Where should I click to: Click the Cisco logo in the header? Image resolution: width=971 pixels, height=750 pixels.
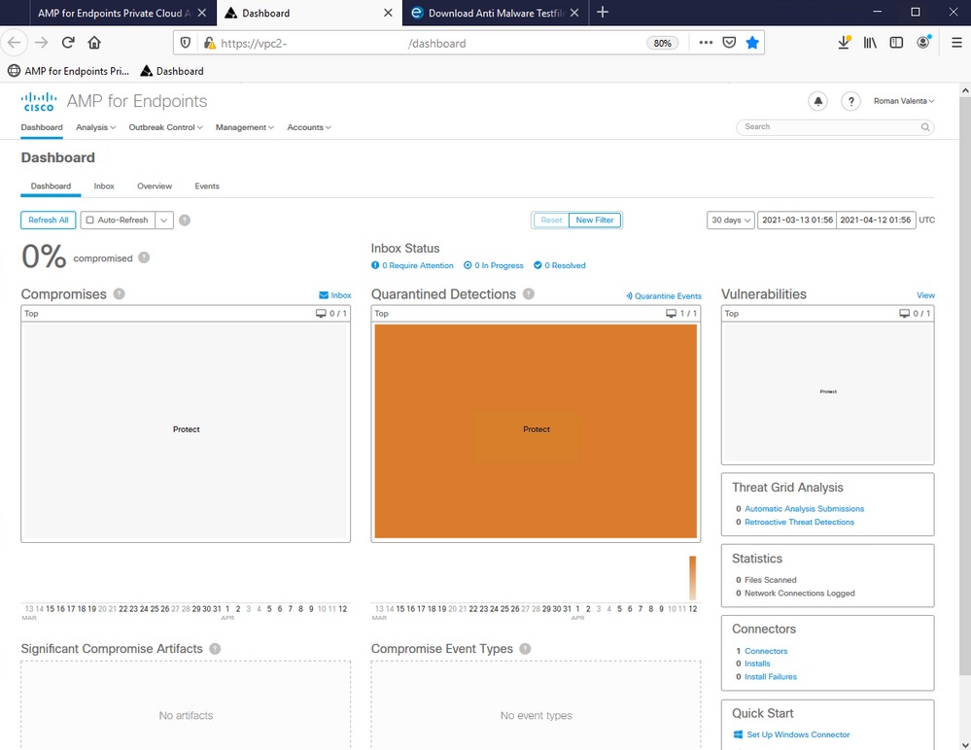(39, 101)
